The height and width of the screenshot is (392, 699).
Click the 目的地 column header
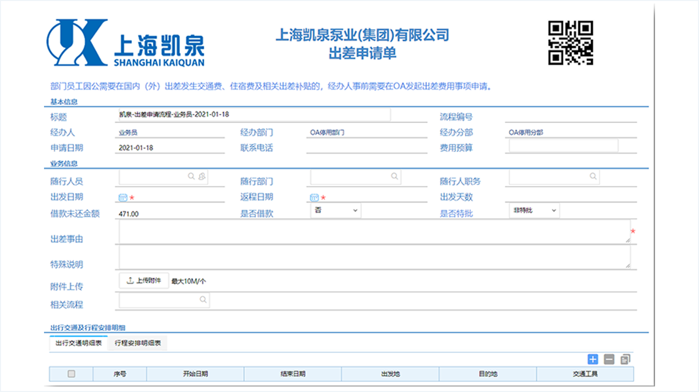(x=488, y=373)
